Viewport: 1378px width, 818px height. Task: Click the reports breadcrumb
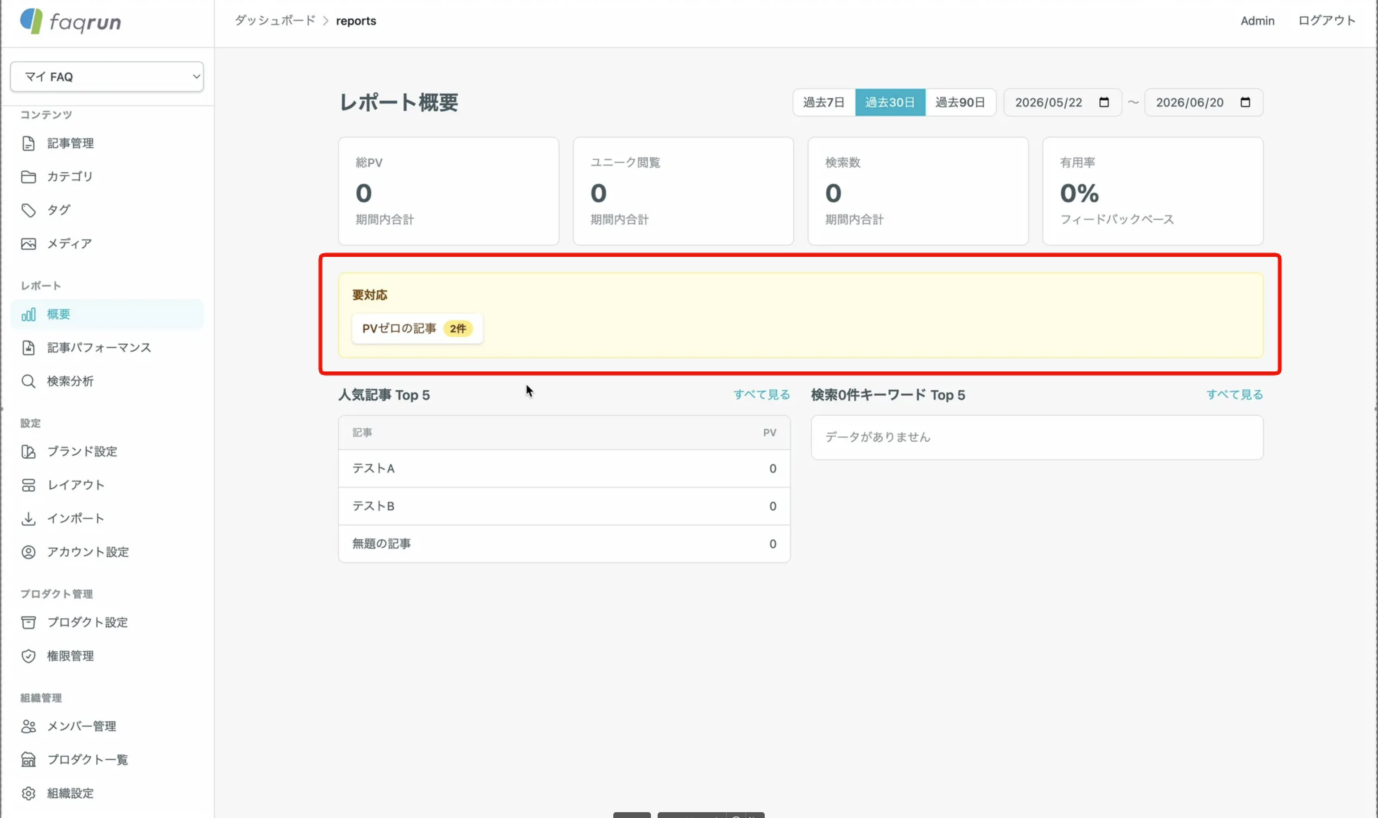click(x=356, y=21)
